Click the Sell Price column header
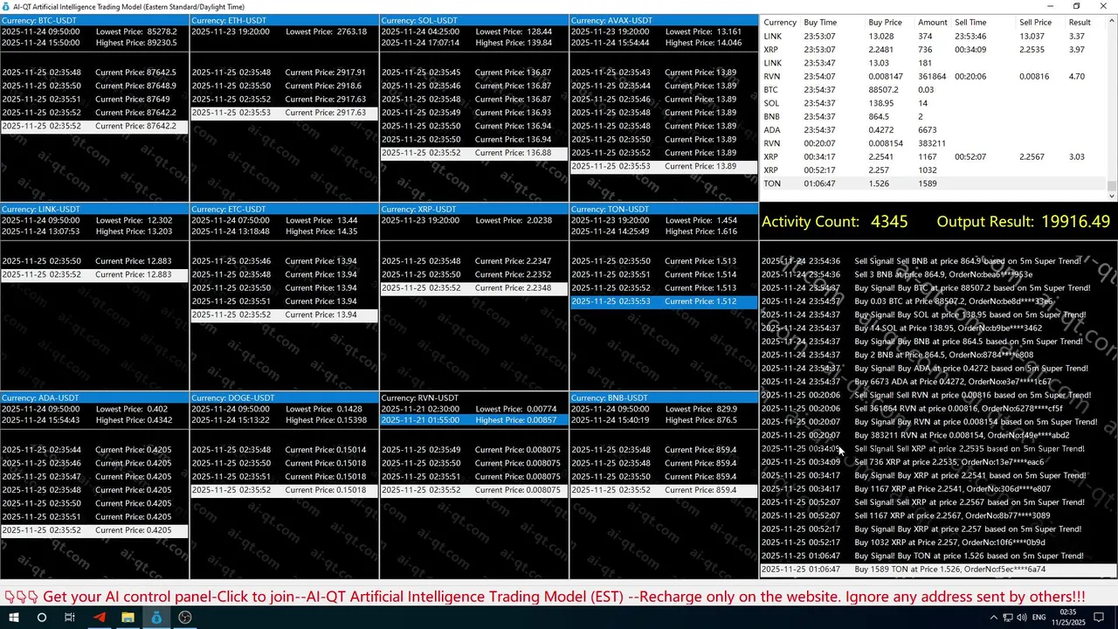 click(x=1036, y=23)
